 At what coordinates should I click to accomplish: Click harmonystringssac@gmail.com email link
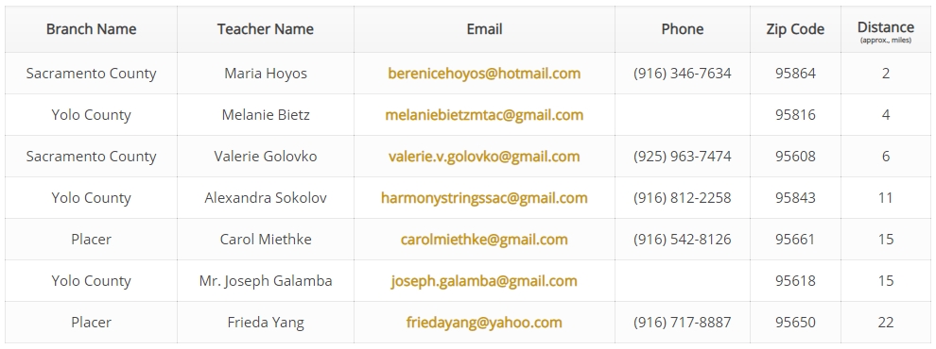(x=484, y=198)
